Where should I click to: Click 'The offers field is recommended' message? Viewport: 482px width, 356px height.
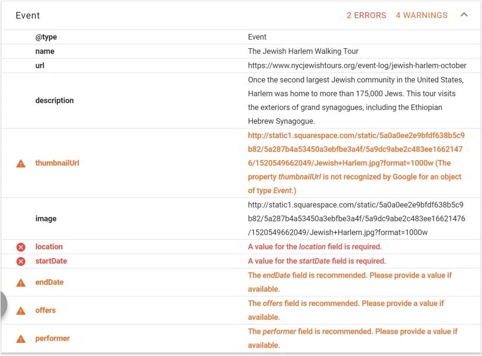346,310
